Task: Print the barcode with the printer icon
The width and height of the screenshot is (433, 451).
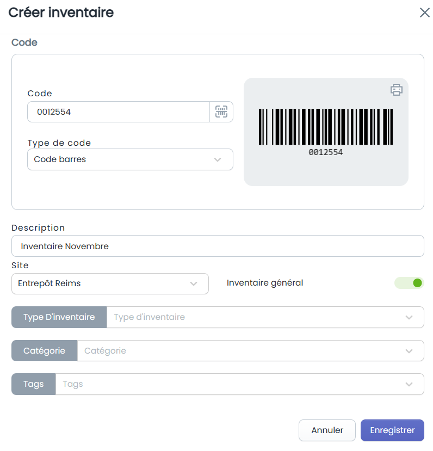Action: point(396,90)
